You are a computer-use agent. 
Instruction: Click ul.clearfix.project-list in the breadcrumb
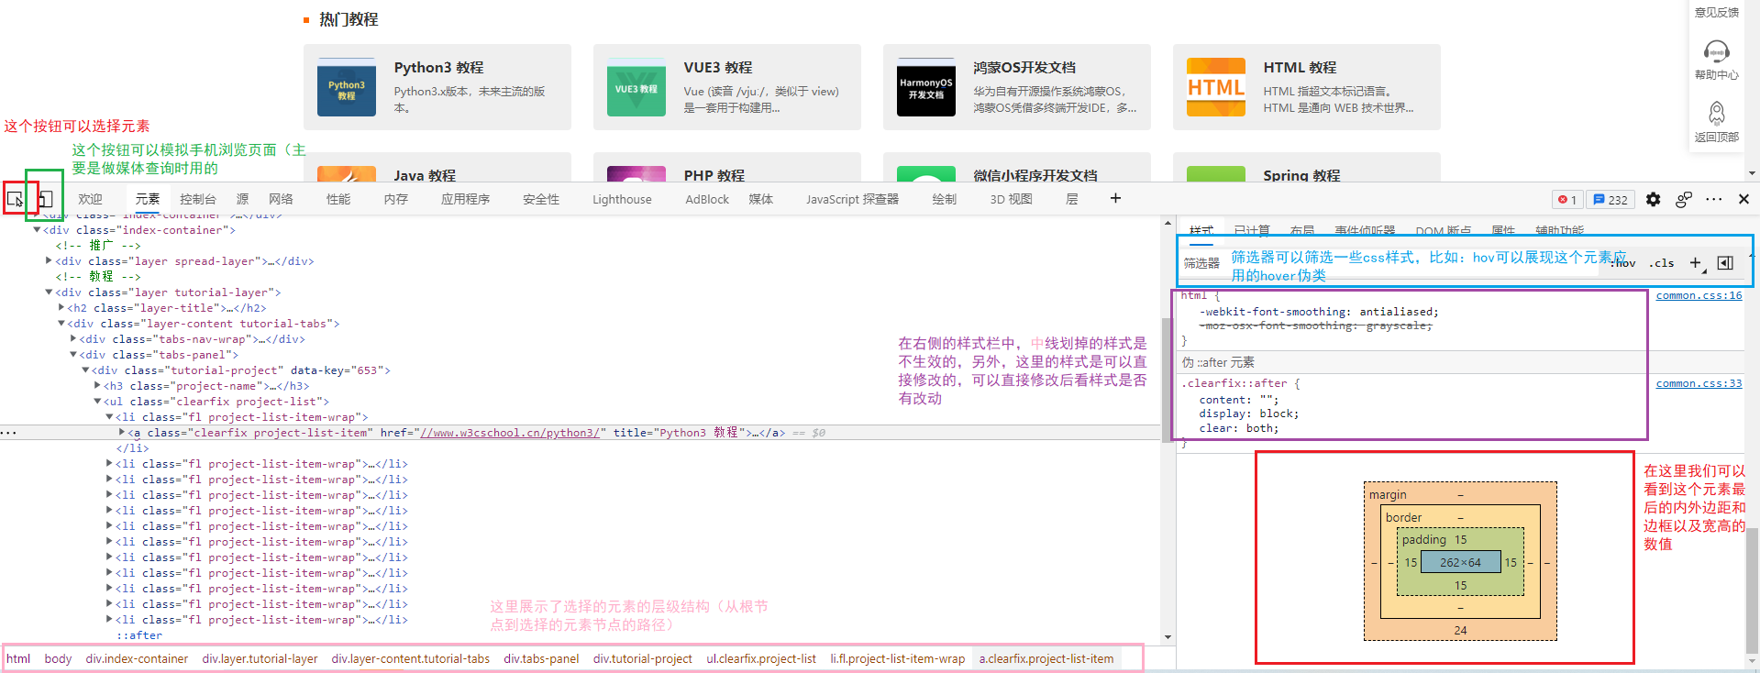pyautogui.click(x=760, y=658)
